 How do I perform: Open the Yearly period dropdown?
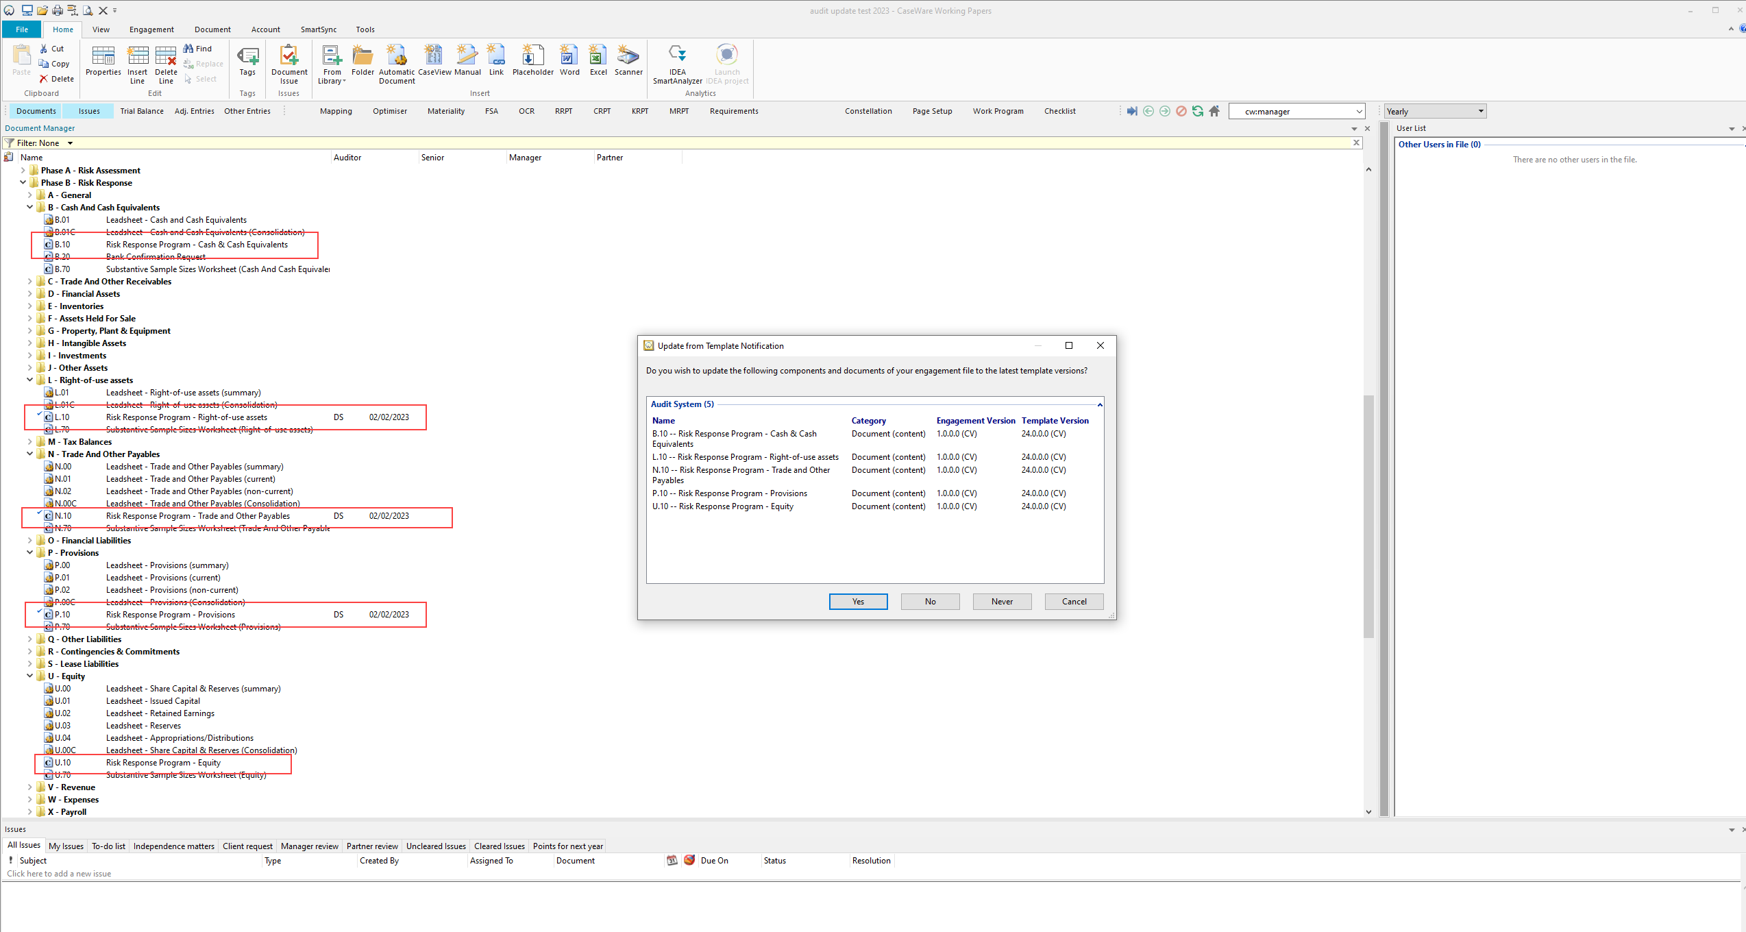[x=1481, y=111]
